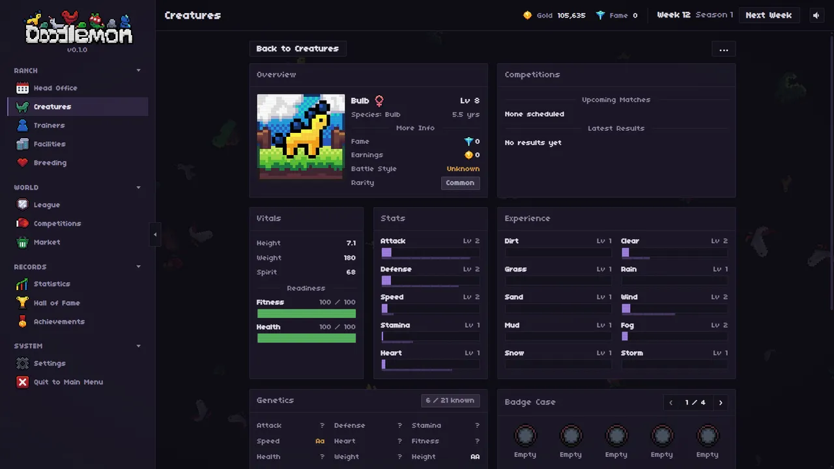Screen dimensions: 834x469
Task: Collapse the RANCH section
Action: 138,70
